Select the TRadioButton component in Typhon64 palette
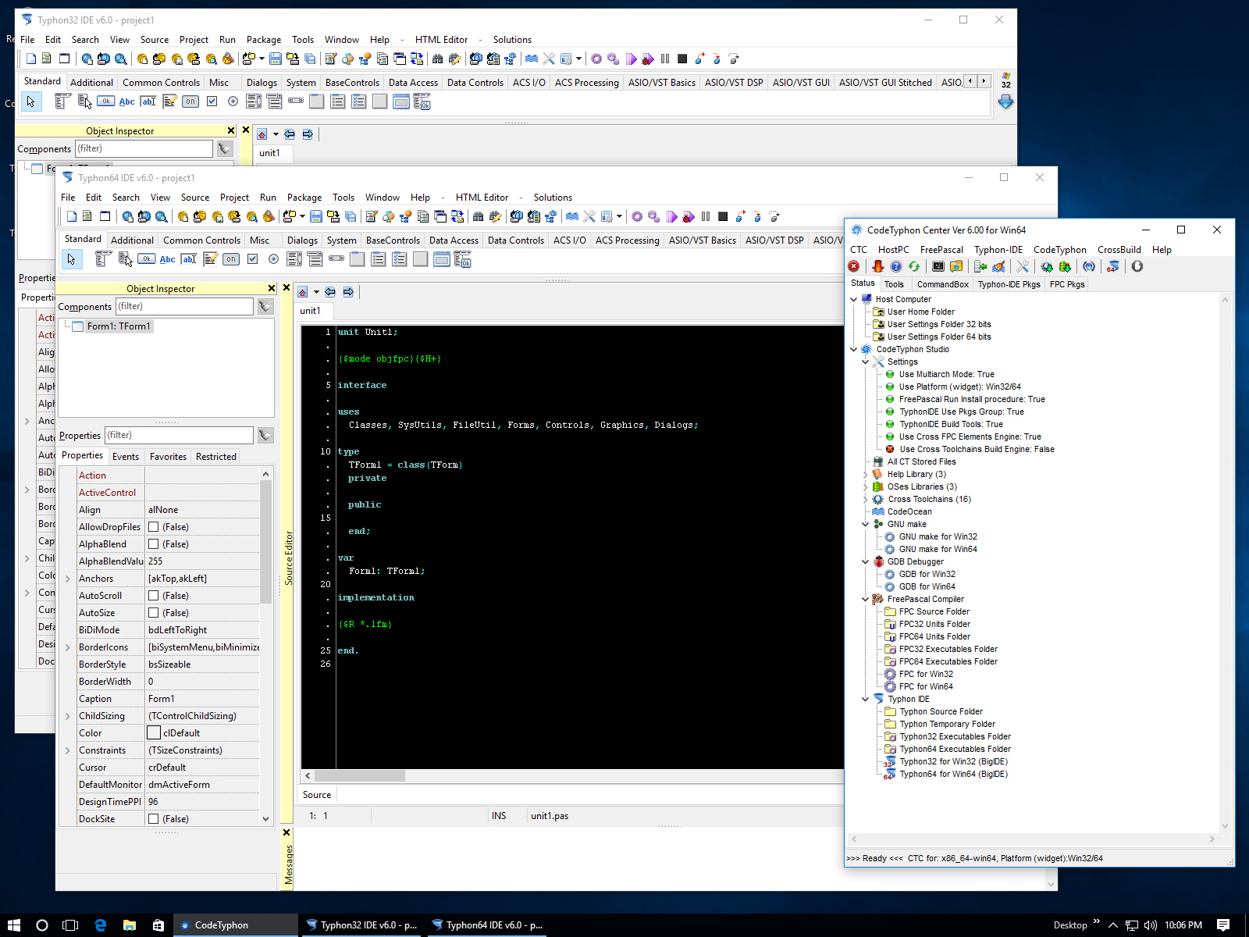This screenshot has height=937, width=1249. 273,259
